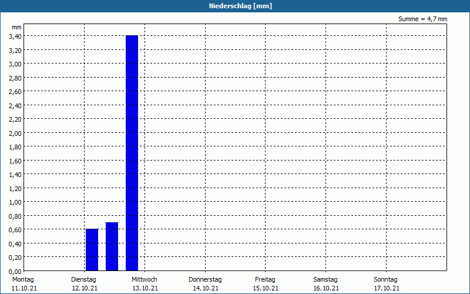470x294 pixels.
Task: Click the Montag 11.10.21 axis label
Action: click(x=24, y=284)
